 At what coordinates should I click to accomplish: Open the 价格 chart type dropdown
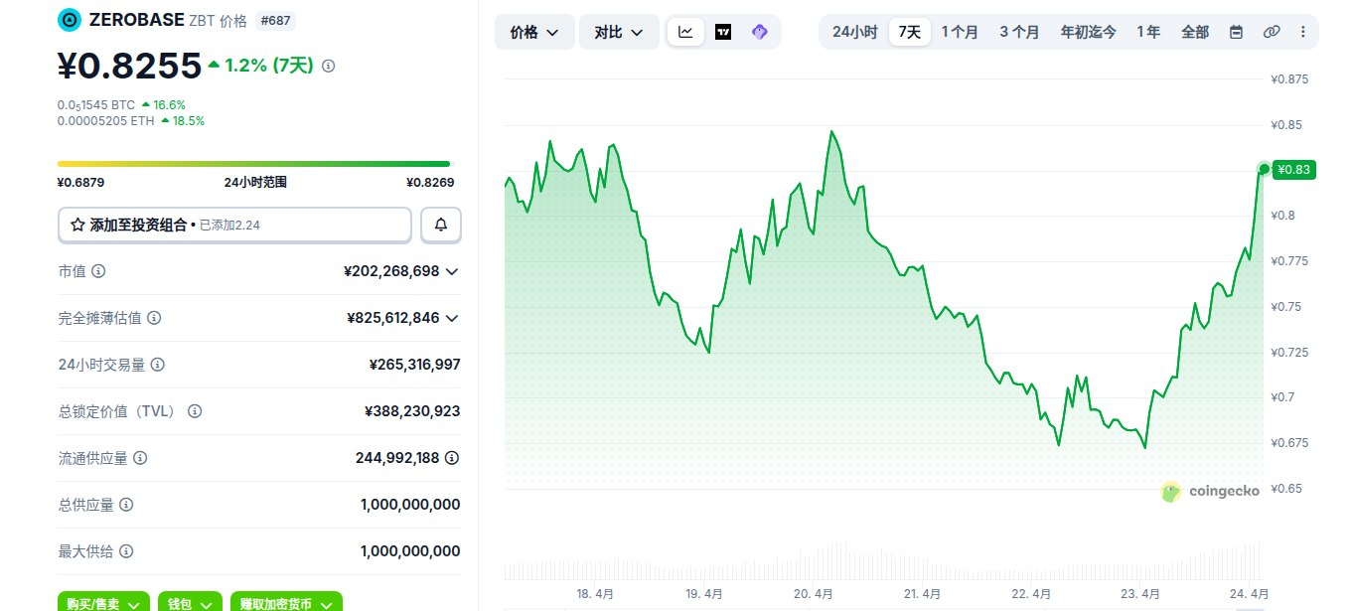click(x=534, y=32)
